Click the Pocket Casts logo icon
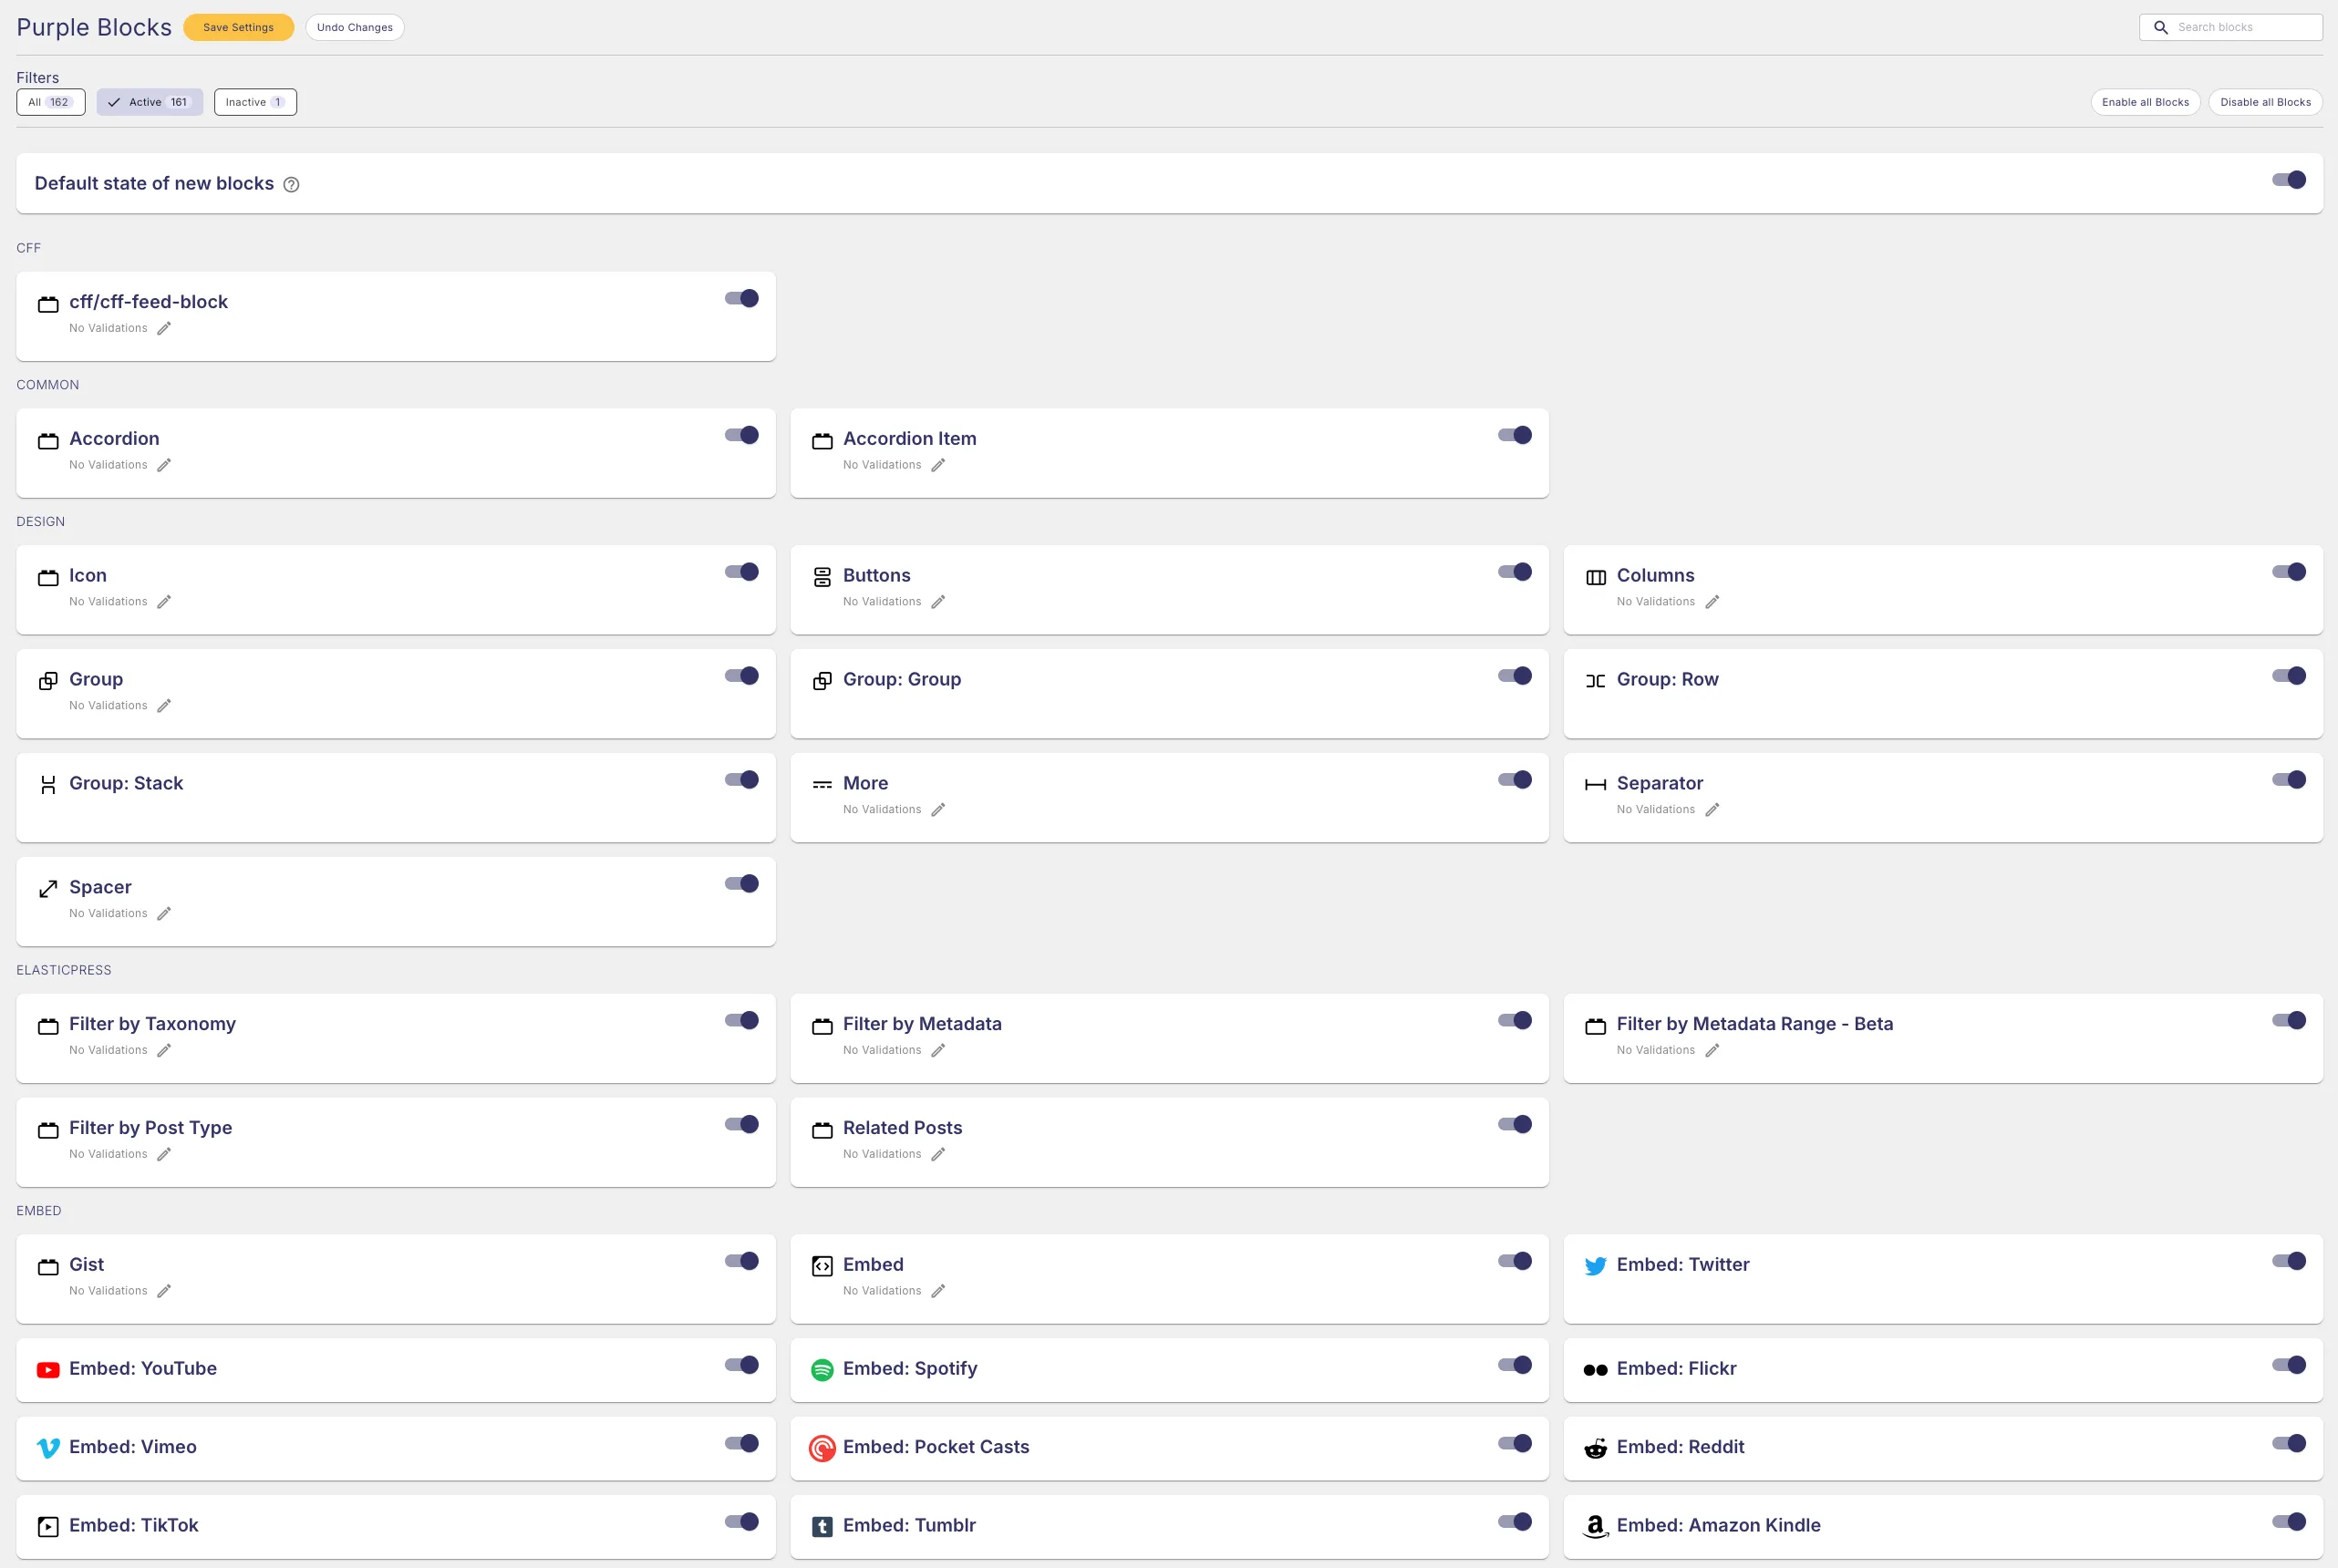2338x1568 pixels. point(822,1448)
